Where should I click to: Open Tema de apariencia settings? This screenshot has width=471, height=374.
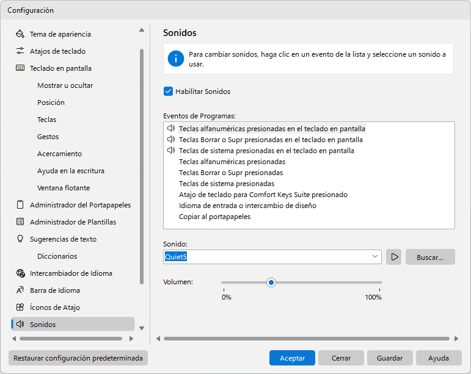(x=60, y=34)
